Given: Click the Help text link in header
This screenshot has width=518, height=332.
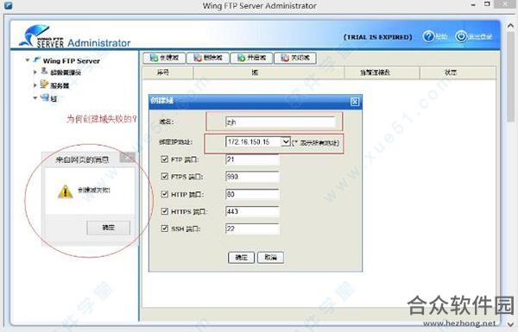Looking at the screenshot, I should [441, 36].
